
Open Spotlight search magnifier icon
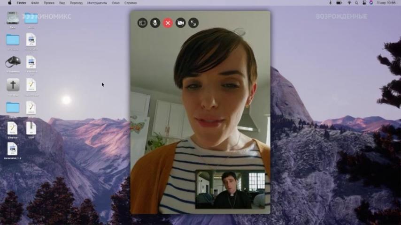click(x=356, y=3)
